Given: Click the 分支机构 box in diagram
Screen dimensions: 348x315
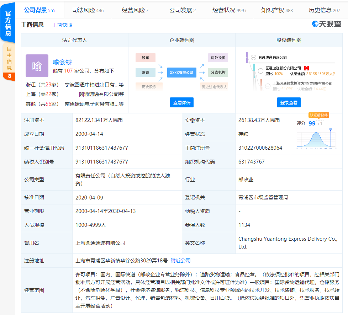Looking at the screenshot, I should [218, 73].
